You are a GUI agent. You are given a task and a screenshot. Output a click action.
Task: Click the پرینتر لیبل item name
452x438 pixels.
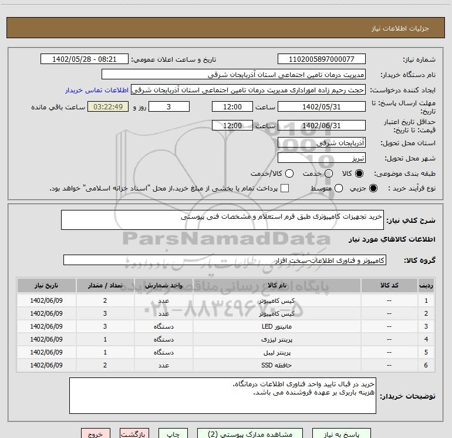[x=277, y=353]
